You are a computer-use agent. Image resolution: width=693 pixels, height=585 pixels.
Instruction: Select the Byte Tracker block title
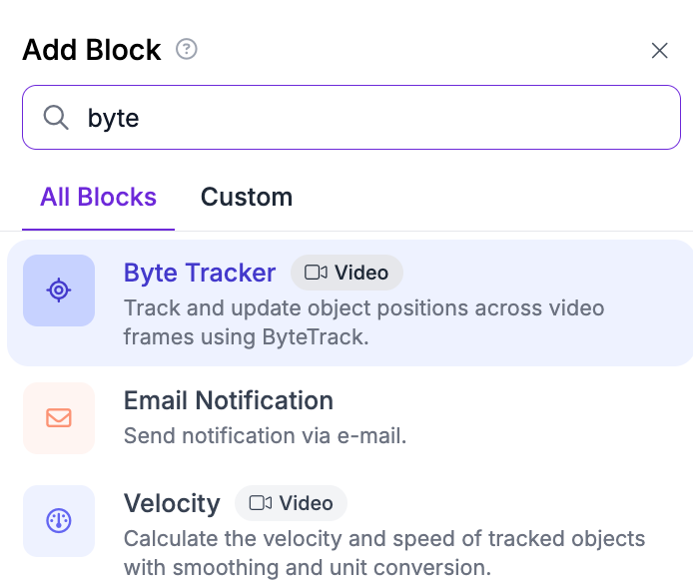(200, 273)
